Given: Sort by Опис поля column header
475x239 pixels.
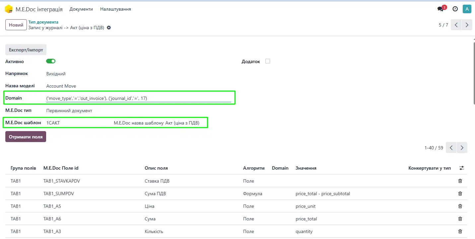Looking at the screenshot, I should click(x=156, y=168).
